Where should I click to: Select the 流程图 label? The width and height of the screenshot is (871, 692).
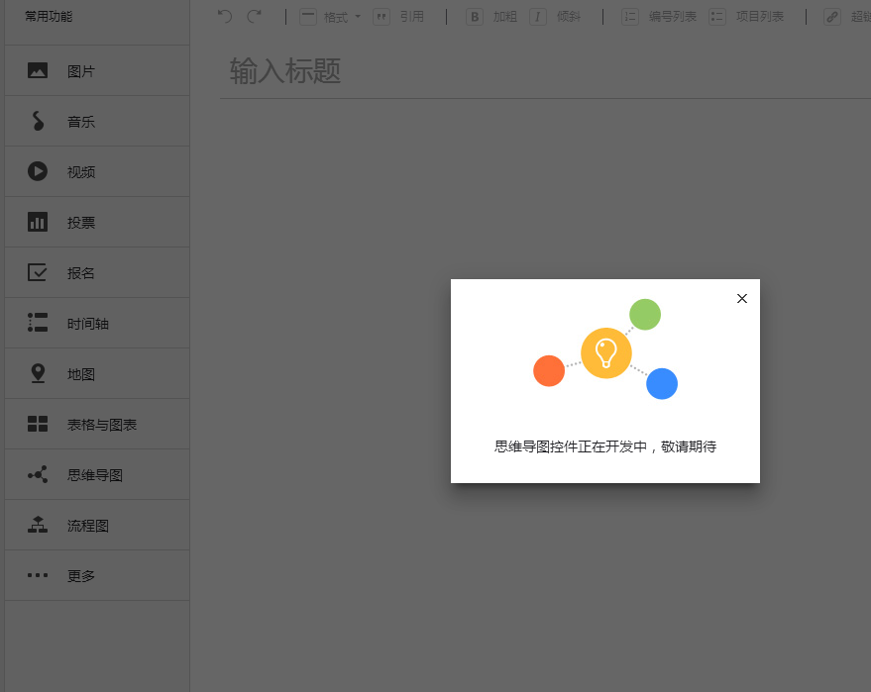[88, 526]
